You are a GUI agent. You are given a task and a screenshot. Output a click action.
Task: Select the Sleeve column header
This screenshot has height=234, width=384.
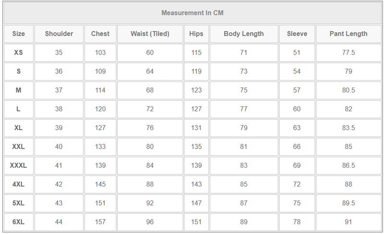297,34
